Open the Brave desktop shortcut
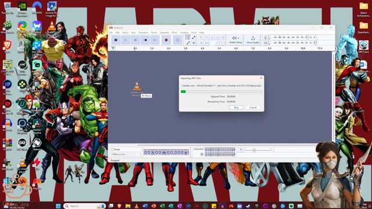This screenshot has width=372, height=209. pos(7,46)
